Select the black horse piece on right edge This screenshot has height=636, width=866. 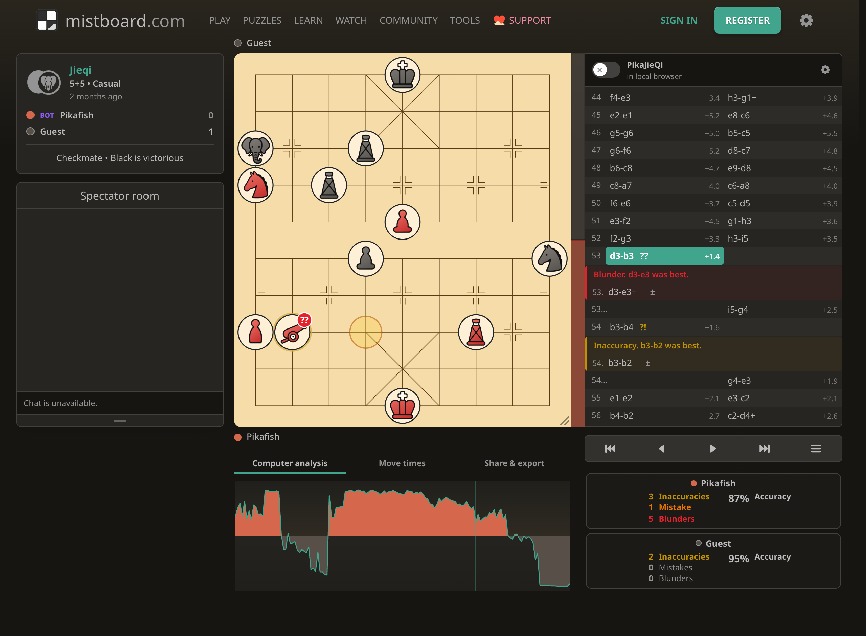550,259
